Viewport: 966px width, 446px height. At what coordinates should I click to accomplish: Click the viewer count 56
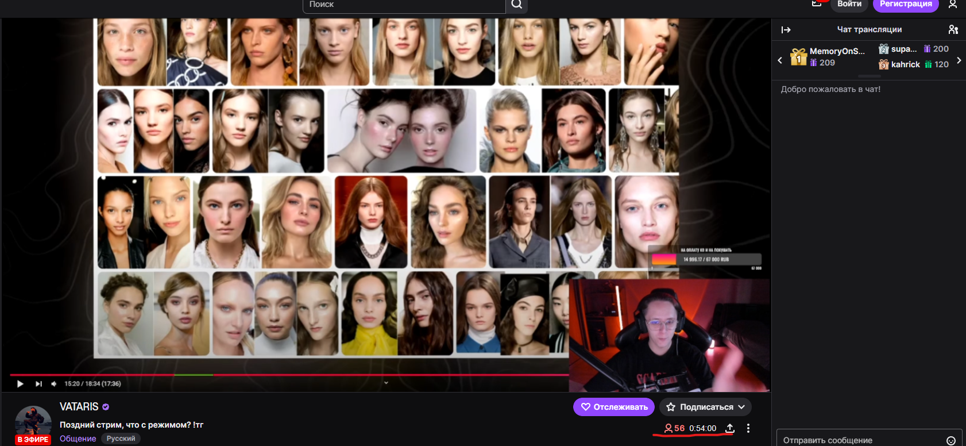pos(674,428)
